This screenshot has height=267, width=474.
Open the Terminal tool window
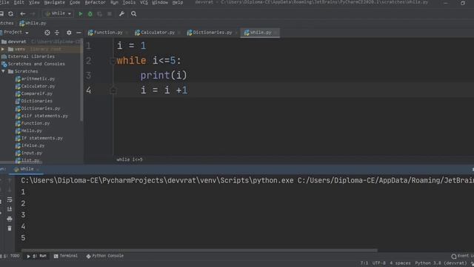pyautogui.click(x=66, y=256)
